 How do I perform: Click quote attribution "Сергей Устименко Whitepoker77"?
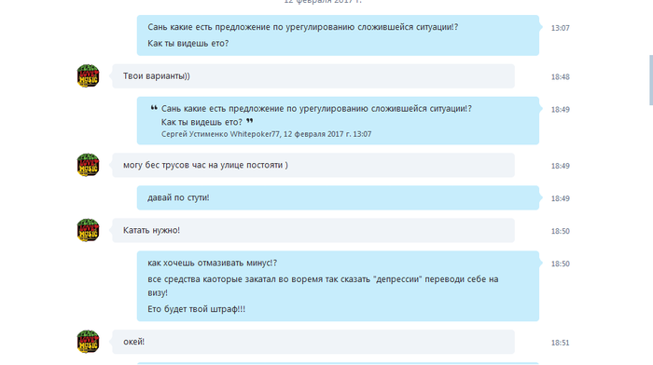click(x=220, y=134)
